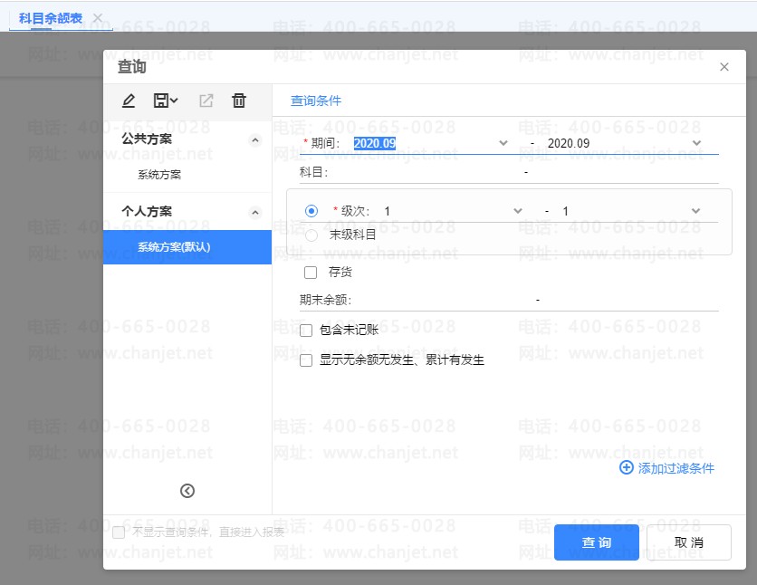Close the 科目余额表 tab
The image size is (757, 585).
click(98, 18)
